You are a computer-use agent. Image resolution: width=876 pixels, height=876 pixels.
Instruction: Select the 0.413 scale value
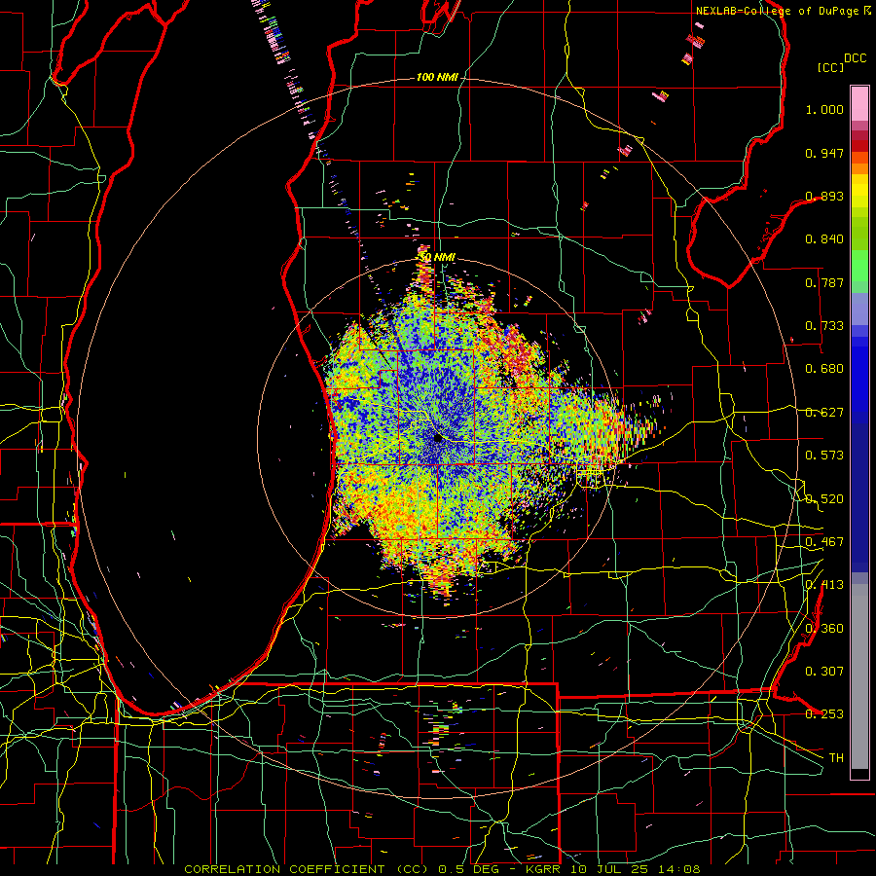coord(824,585)
